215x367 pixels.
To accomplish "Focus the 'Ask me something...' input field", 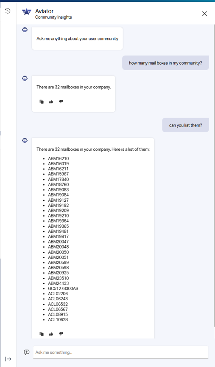I will 120,352.
